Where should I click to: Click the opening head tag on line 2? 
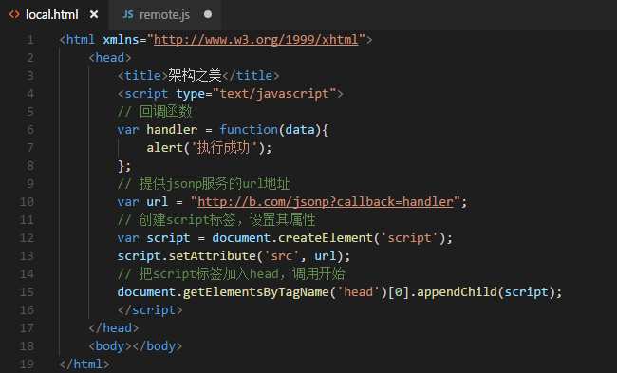point(110,58)
